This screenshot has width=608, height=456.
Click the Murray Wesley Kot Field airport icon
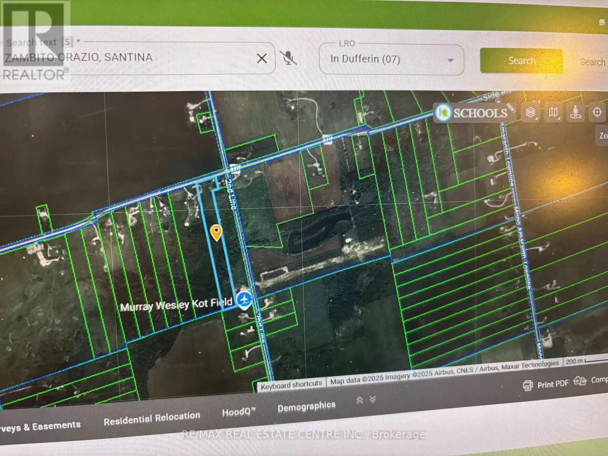coord(244,300)
